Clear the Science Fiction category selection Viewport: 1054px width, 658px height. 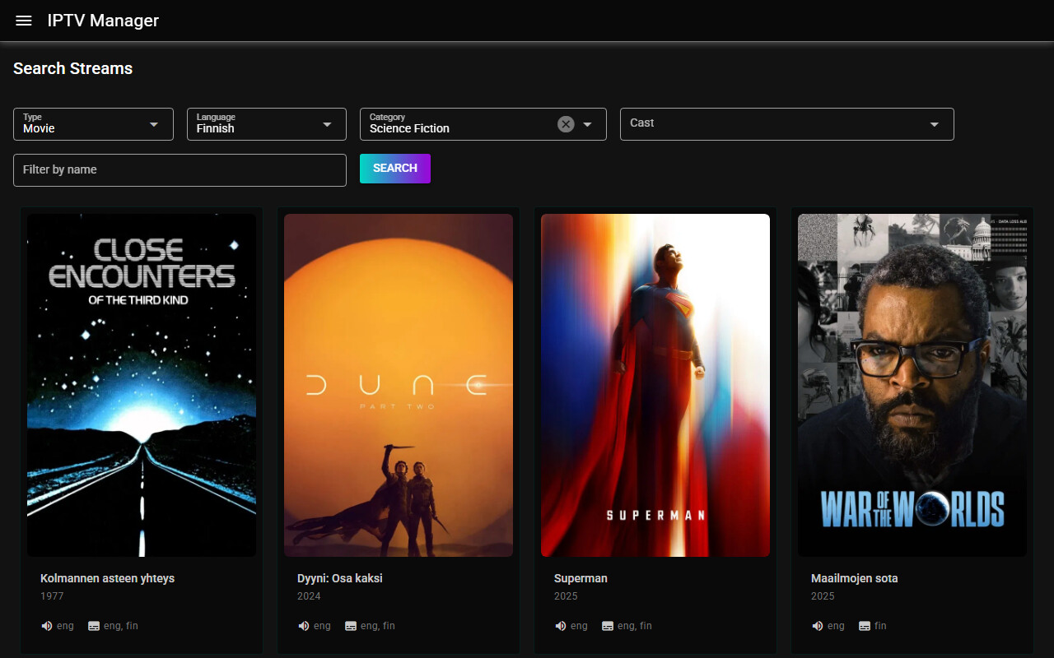tap(566, 124)
